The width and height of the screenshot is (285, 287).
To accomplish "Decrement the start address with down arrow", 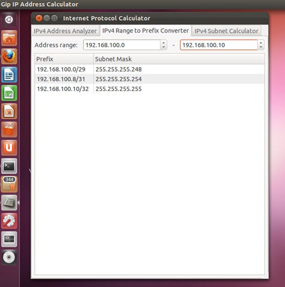I will click(x=164, y=47).
